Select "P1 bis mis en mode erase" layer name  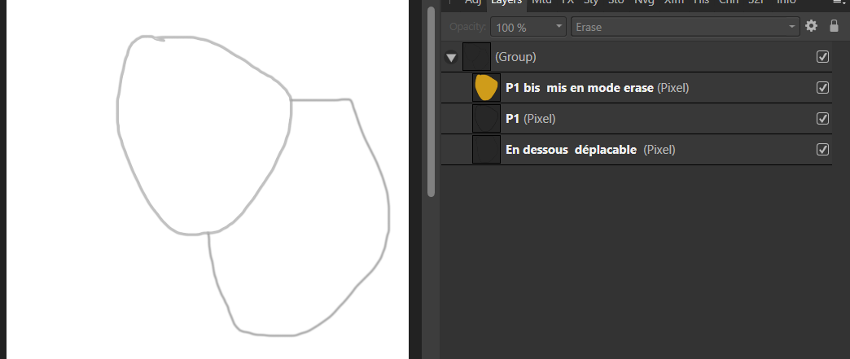coord(580,88)
